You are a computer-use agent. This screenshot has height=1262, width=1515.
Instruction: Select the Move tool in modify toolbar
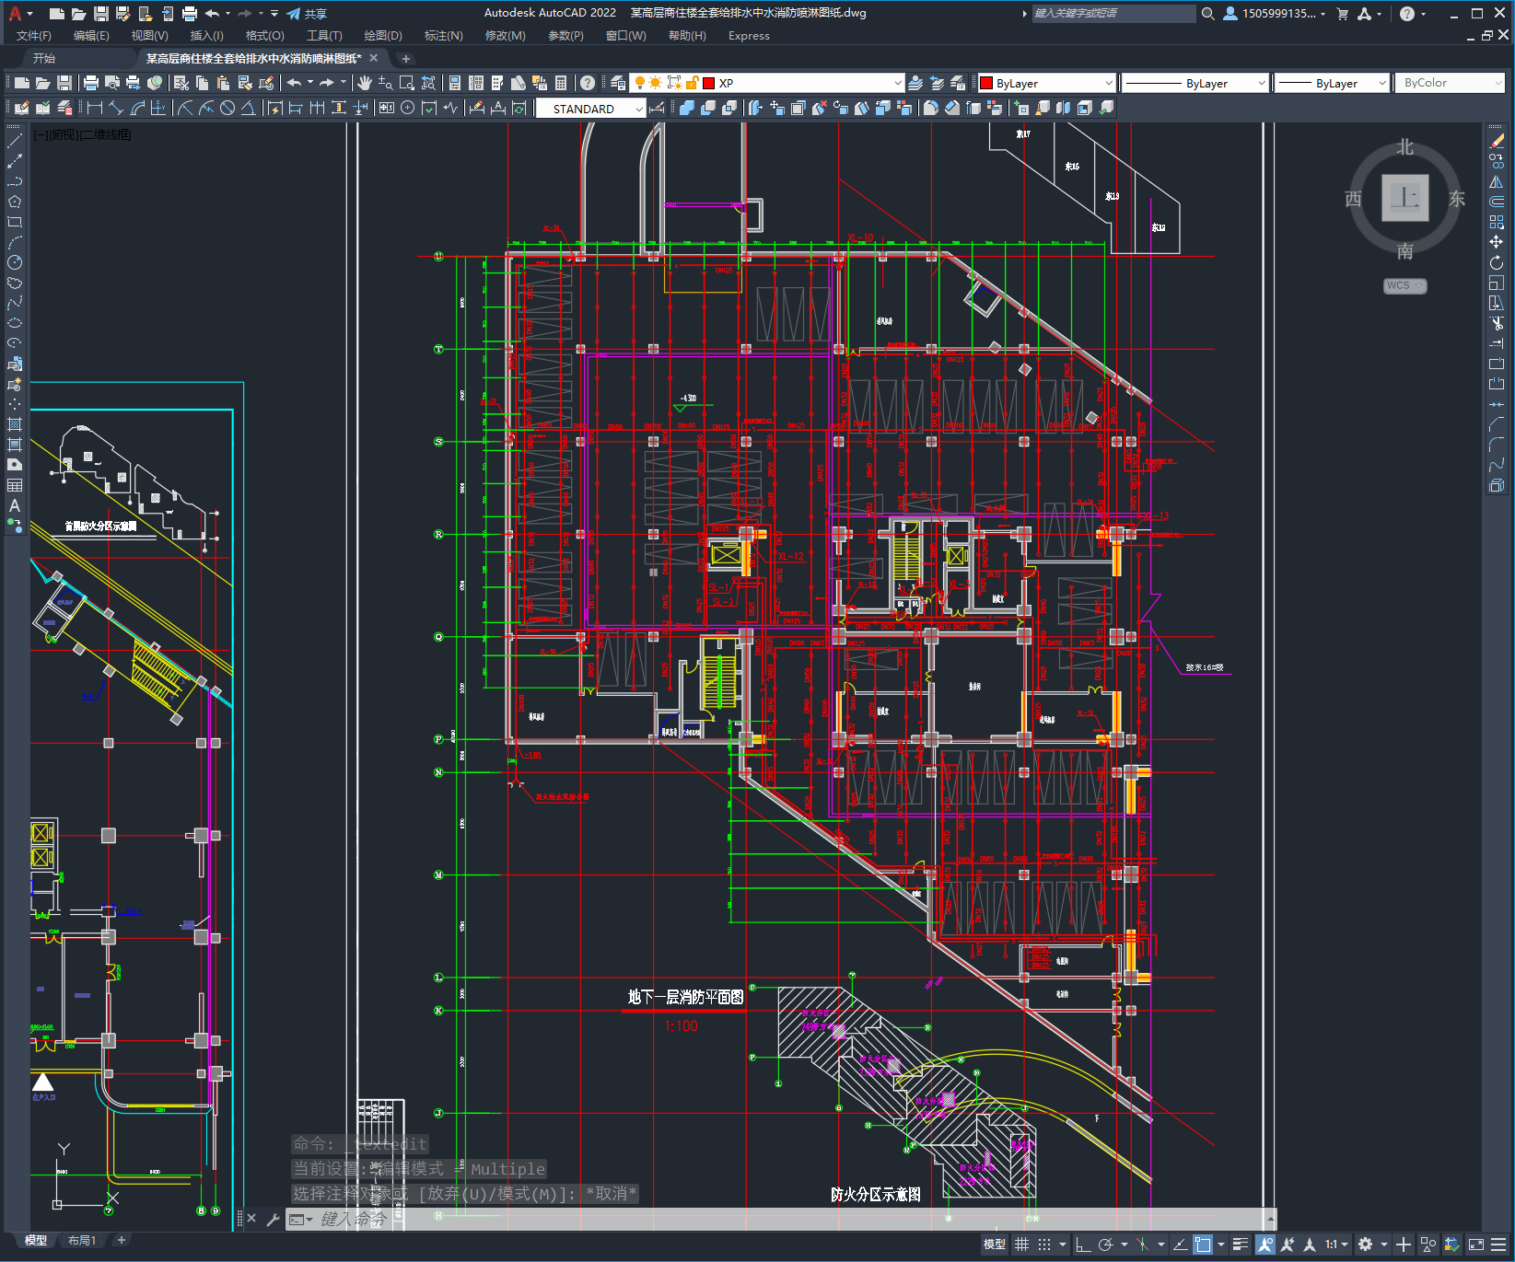point(1497,242)
